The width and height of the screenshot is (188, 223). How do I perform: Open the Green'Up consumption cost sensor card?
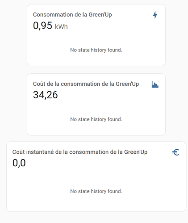pyautogui.click(x=96, y=105)
